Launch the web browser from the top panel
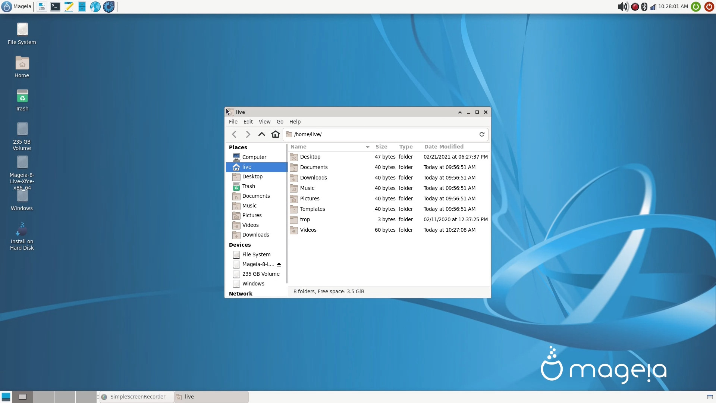 [x=95, y=6]
